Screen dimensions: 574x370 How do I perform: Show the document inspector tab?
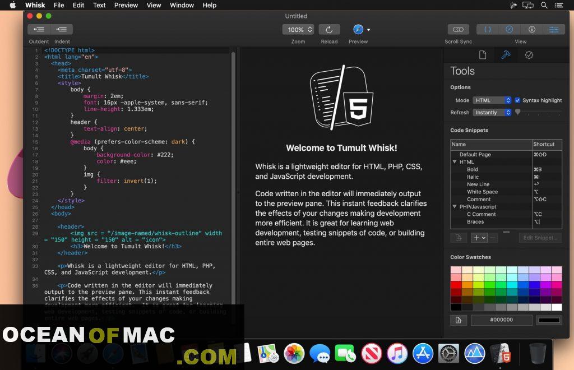point(483,55)
